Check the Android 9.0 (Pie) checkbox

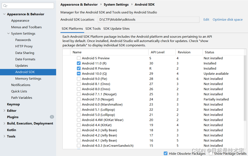79,79
